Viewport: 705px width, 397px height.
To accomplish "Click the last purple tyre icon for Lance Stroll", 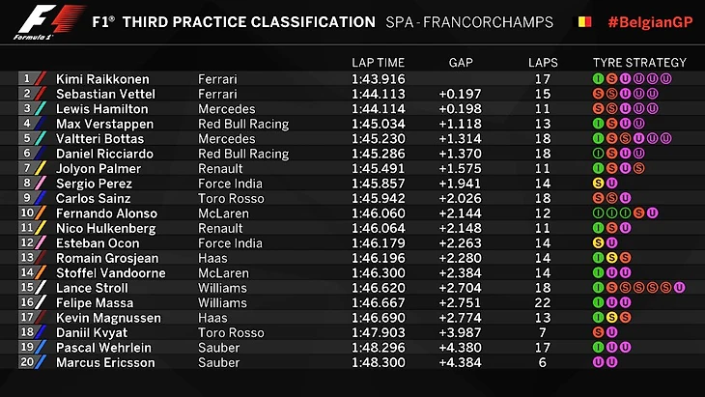I will [x=679, y=288].
